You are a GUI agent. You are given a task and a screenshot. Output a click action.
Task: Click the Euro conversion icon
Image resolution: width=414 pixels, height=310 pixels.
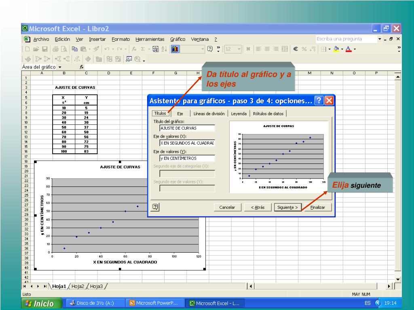pyautogui.click(x=156, y=49)
